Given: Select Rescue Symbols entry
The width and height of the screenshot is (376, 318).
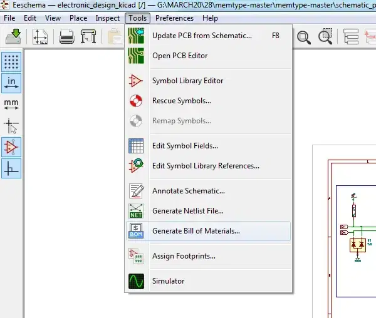Looking at the screenshot, I should 208,101.
